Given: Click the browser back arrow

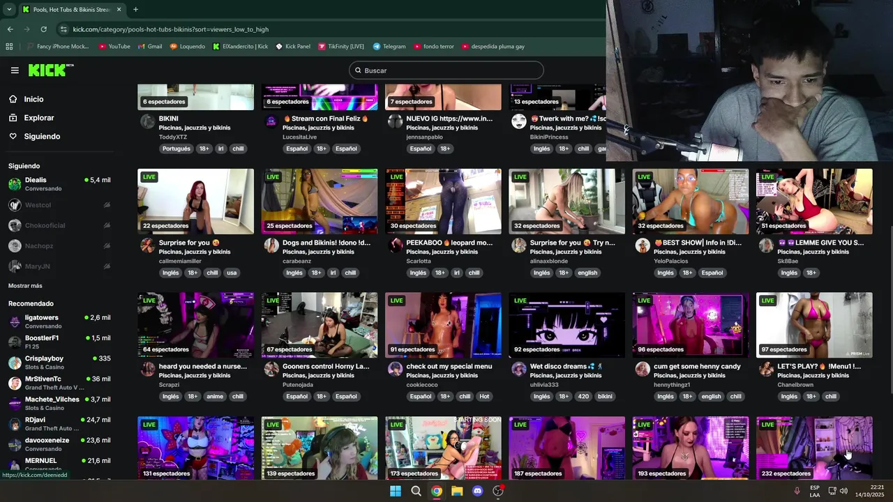Looking at the screenshot, I should click(10, 29).
